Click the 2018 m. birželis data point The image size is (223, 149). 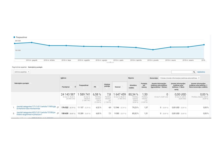click(x=49, y=46)
